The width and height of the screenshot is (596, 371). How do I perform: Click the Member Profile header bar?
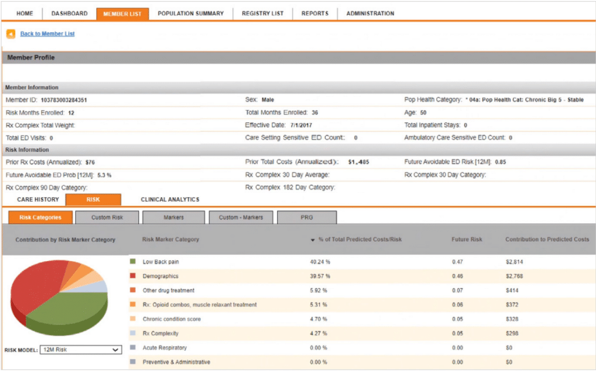[x=299, y=58]
